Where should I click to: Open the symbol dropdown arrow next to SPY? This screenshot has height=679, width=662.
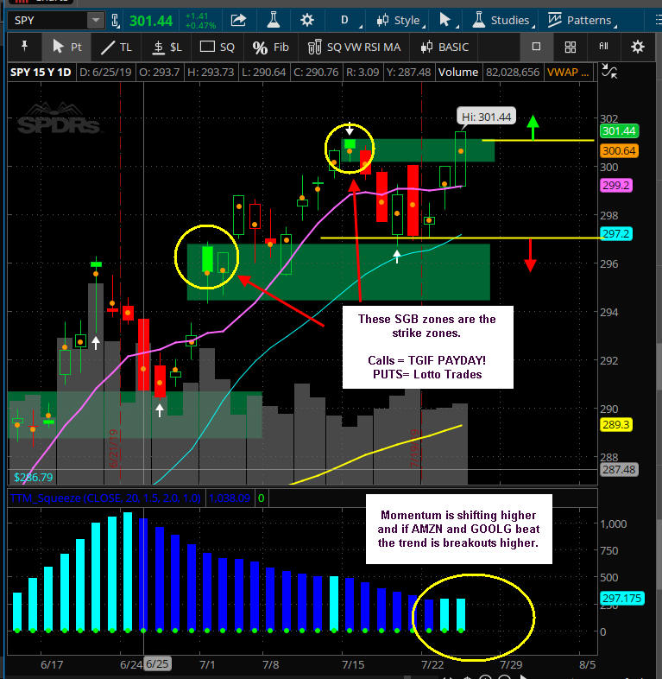coord(96,21)
